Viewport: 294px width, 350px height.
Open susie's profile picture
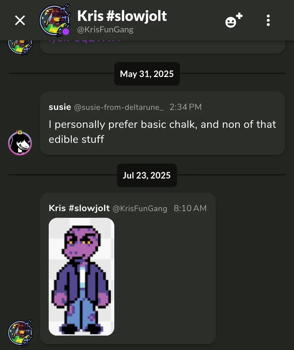click(x=20, y=143)
